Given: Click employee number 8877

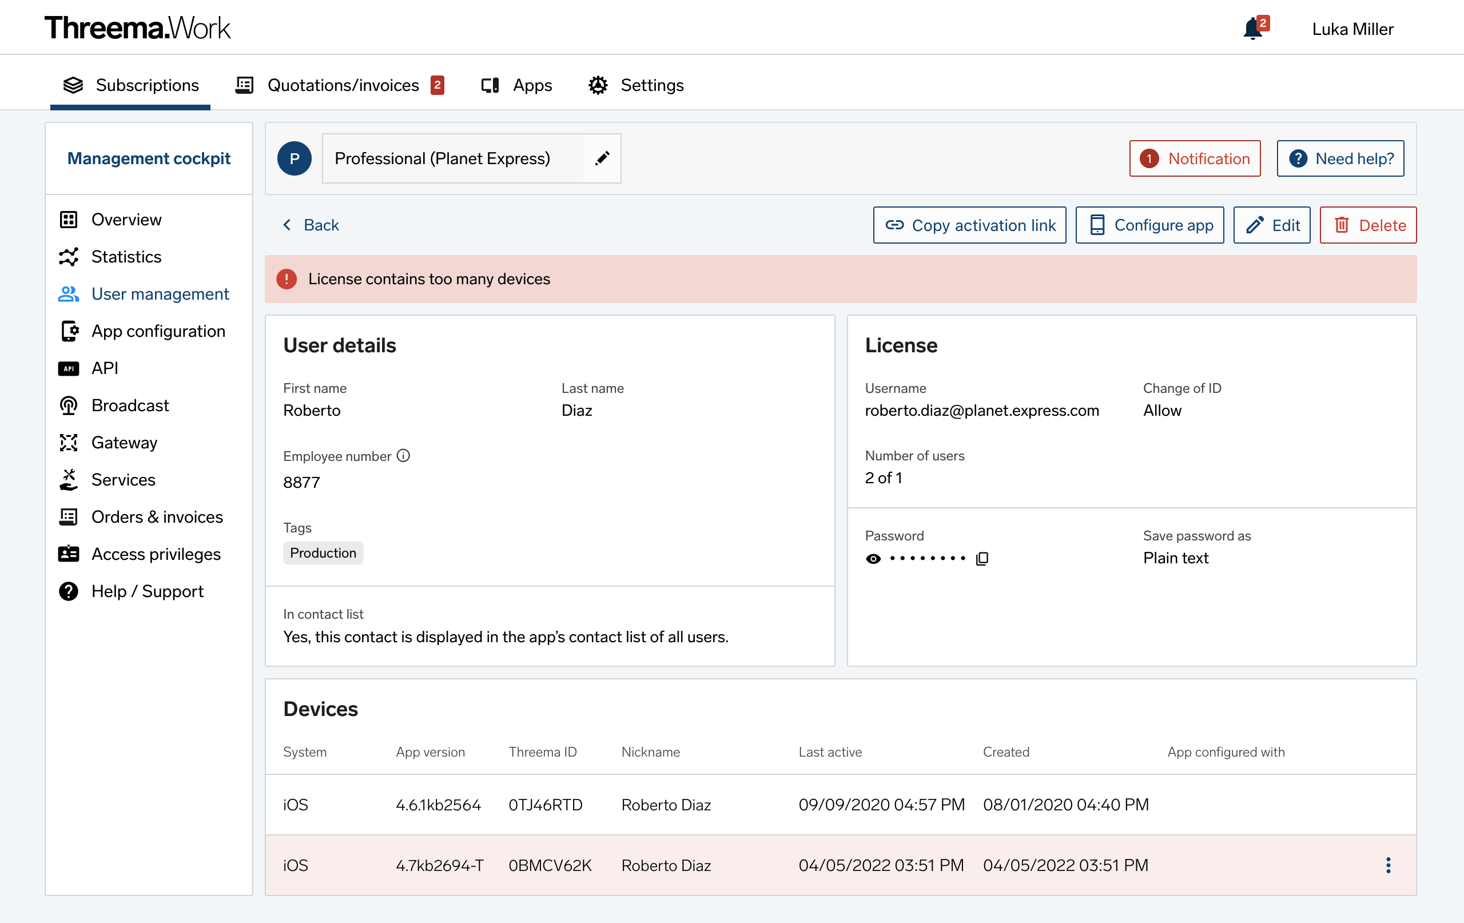Looking at the screenshot, I should coord(301,482).
